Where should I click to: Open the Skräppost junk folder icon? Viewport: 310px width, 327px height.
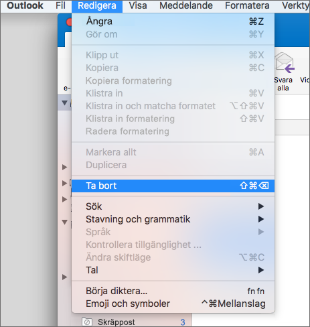click(87, 322)
